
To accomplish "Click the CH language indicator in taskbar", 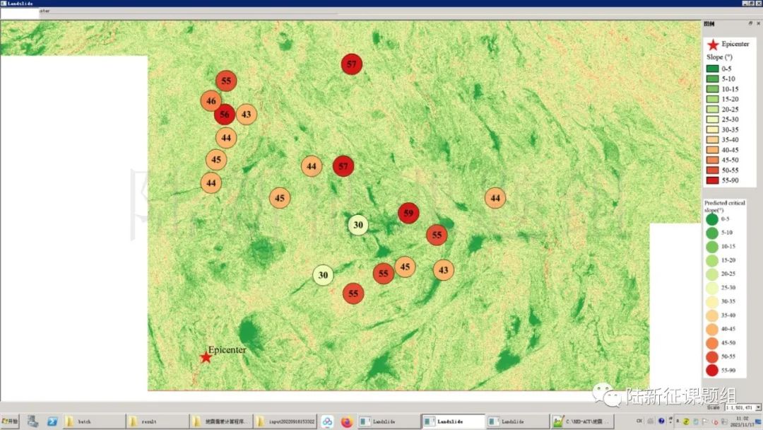I will click(x=639, y=422).
